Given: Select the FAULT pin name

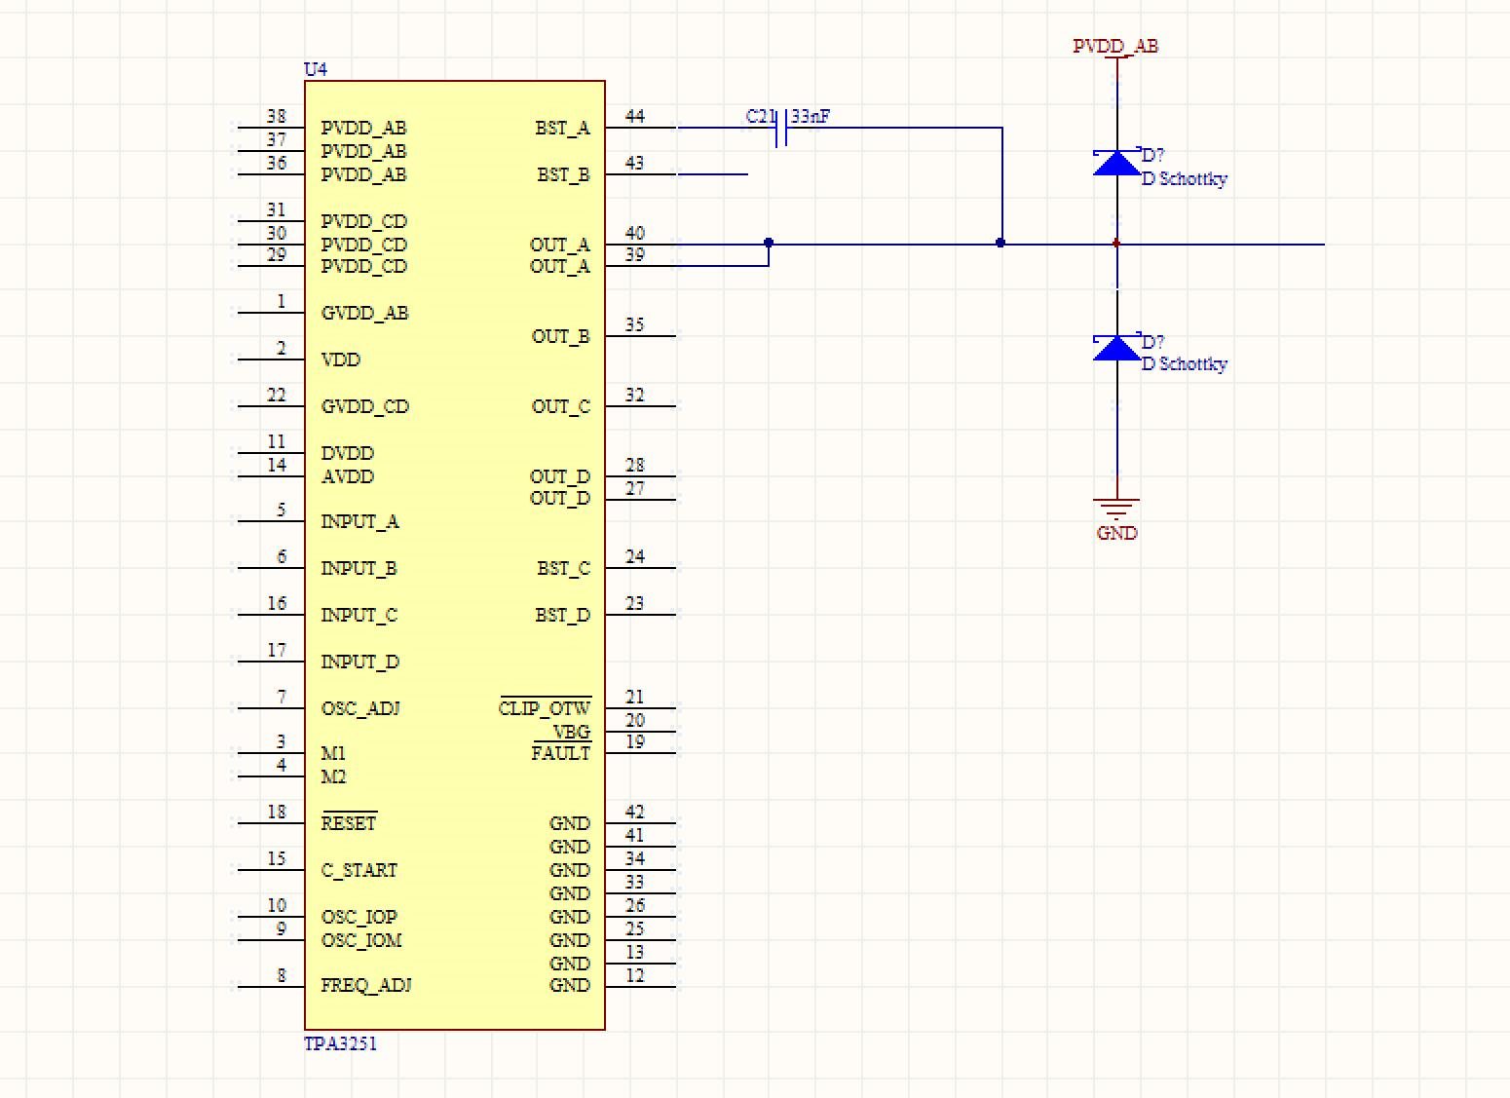Looking at the screenshot, I should point(561,753).
